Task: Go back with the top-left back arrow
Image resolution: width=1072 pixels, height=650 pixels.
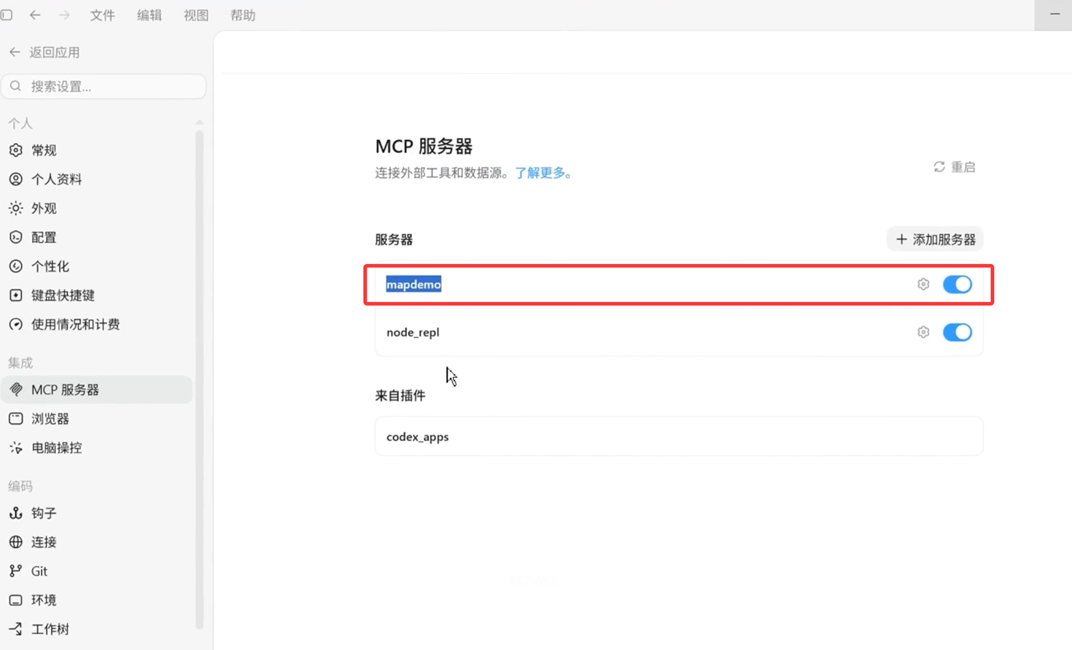Action: pyautogui.click(x=35, y=15)
